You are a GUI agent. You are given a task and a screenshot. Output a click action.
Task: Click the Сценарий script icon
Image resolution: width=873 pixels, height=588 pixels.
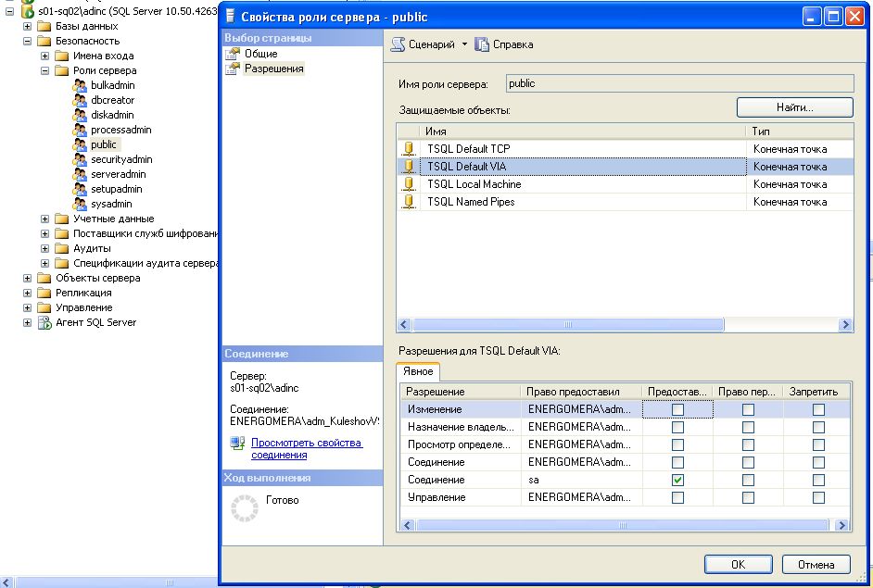398,44
